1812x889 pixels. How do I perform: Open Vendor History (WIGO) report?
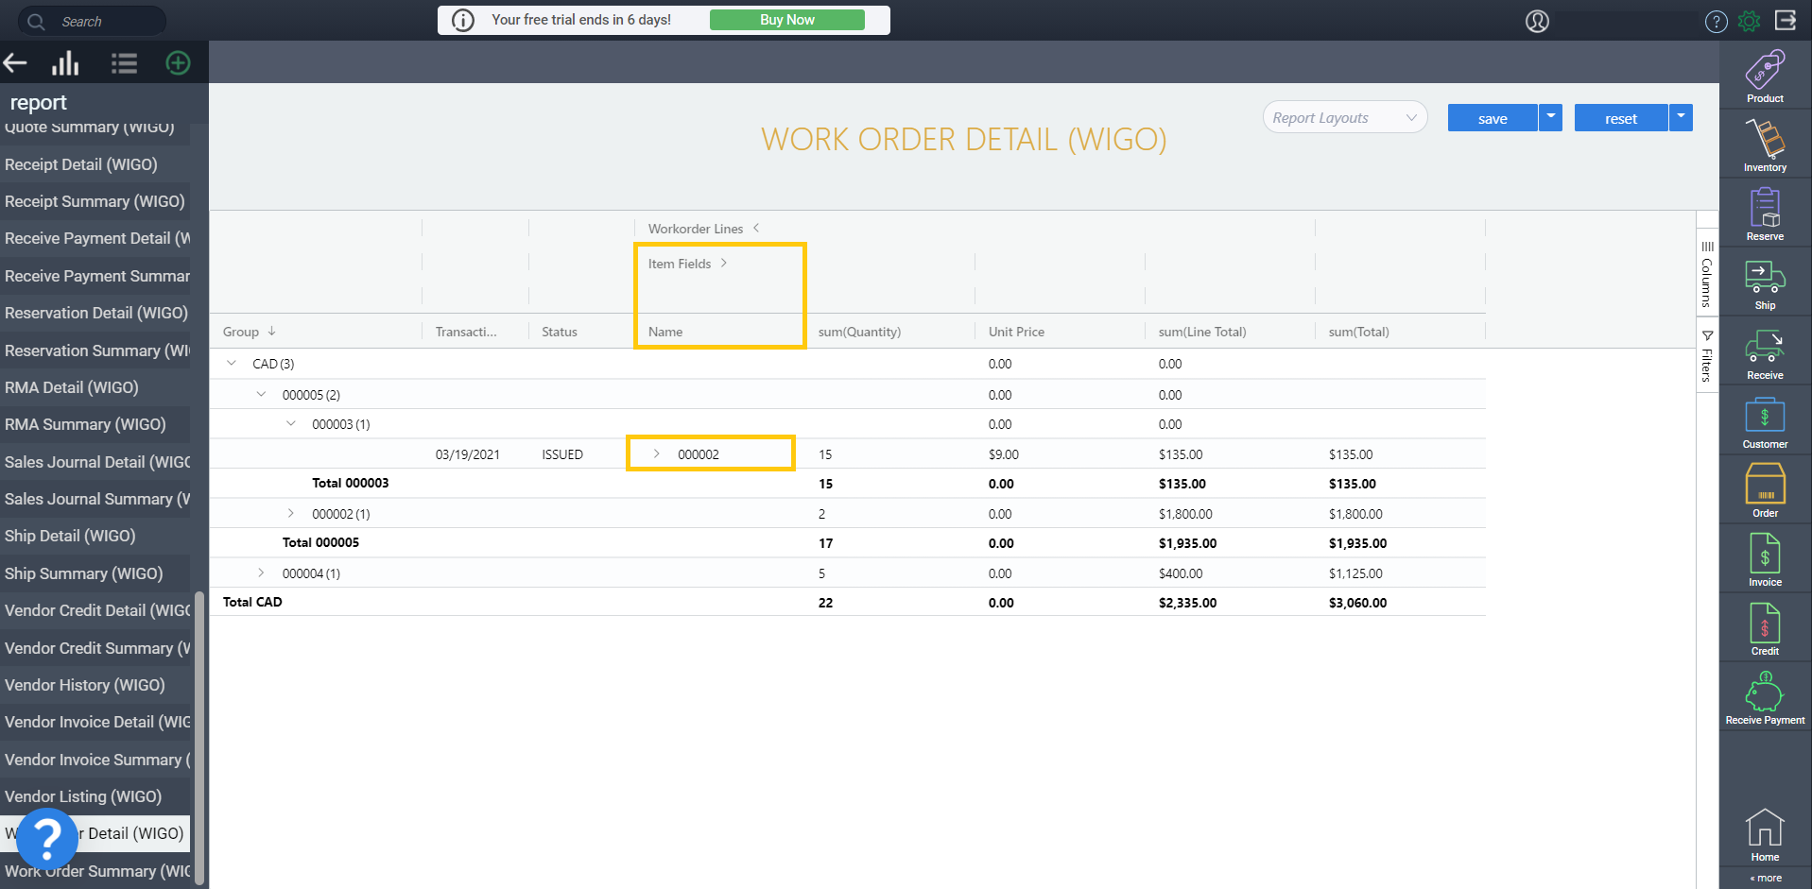[95, 685]
